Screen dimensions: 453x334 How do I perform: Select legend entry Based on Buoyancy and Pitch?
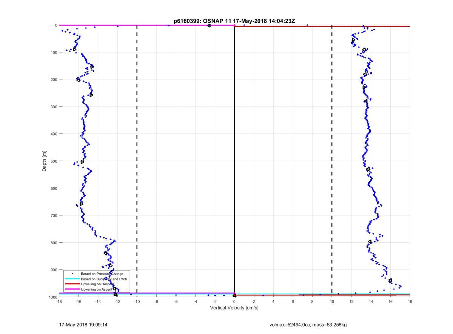[104, 279]
